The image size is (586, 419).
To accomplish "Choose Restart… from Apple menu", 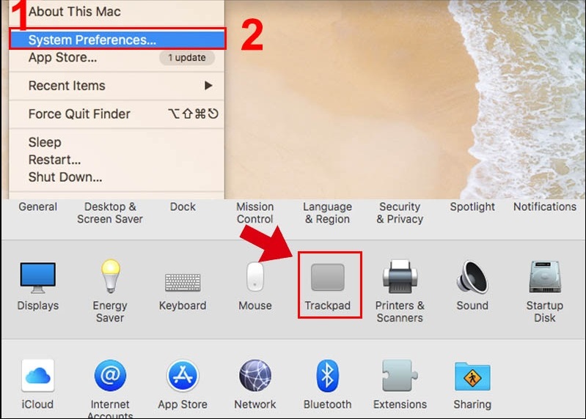I will [x=117, y=160].
